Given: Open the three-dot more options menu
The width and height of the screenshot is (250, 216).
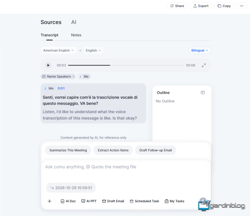Looking at the screenshot, I should pyautogui.click(x=242, y=6).
